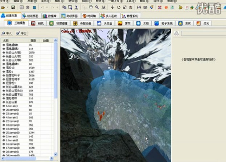226x162 pixels.
Task: Click the blue grid toolbar icon
Action: pyautogui.click(x=34, y=7)
